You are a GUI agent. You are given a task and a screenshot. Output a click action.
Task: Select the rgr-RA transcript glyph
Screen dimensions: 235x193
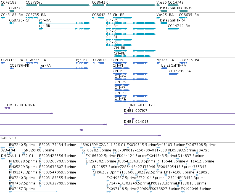click(65, 23)
